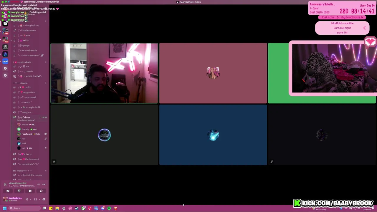This screenshot has height=212, width=377.
Task: Open Brave browser from taskbar
Action: pyautogui.click(x=115, y=208)
